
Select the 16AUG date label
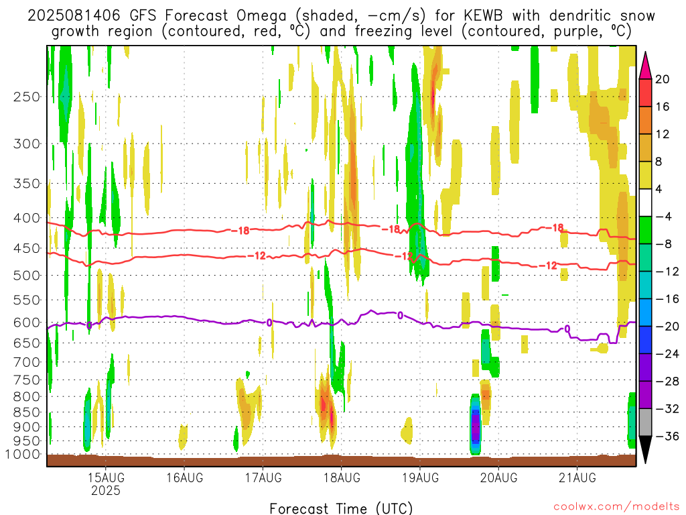(184, 477)
